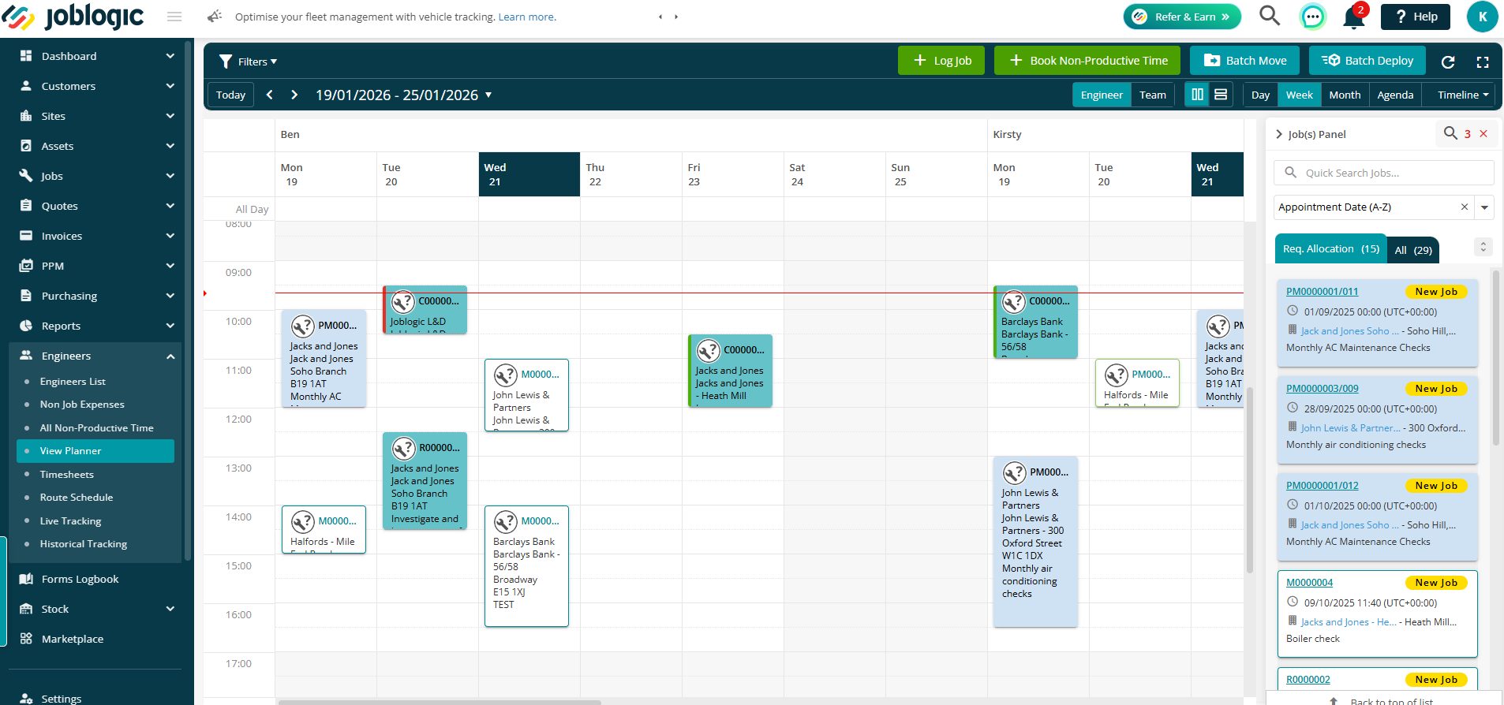Open the hamburger menu to collapse sidebar
The image size is (1504, 705).
pyautogui.click(x=174, y=17)
